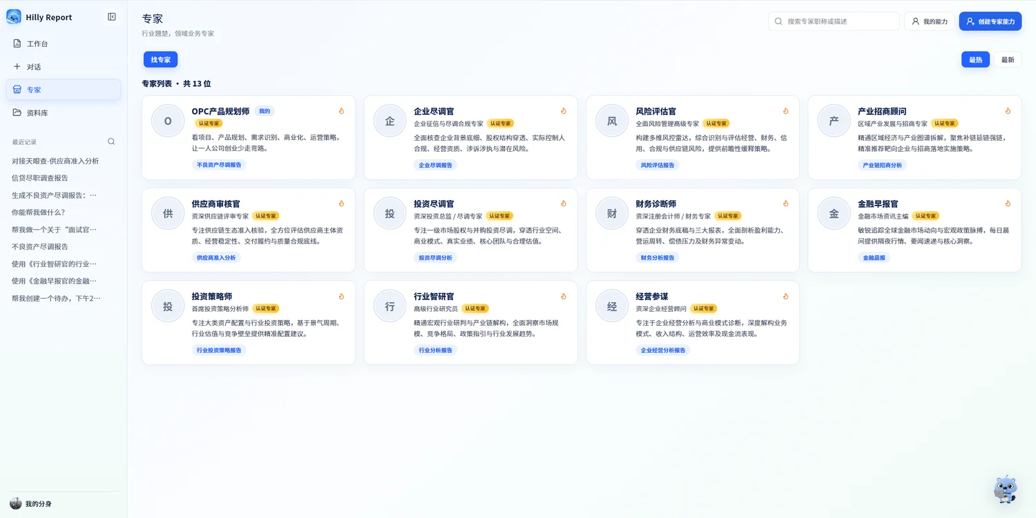
Task: Click the 行 avatar of 行业智研官
Action: pos(390,306)
